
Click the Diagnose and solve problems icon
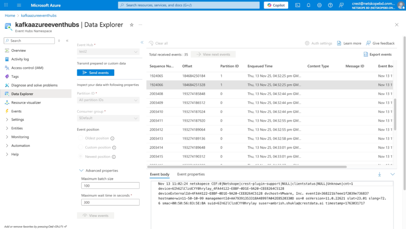click(7, 85)
